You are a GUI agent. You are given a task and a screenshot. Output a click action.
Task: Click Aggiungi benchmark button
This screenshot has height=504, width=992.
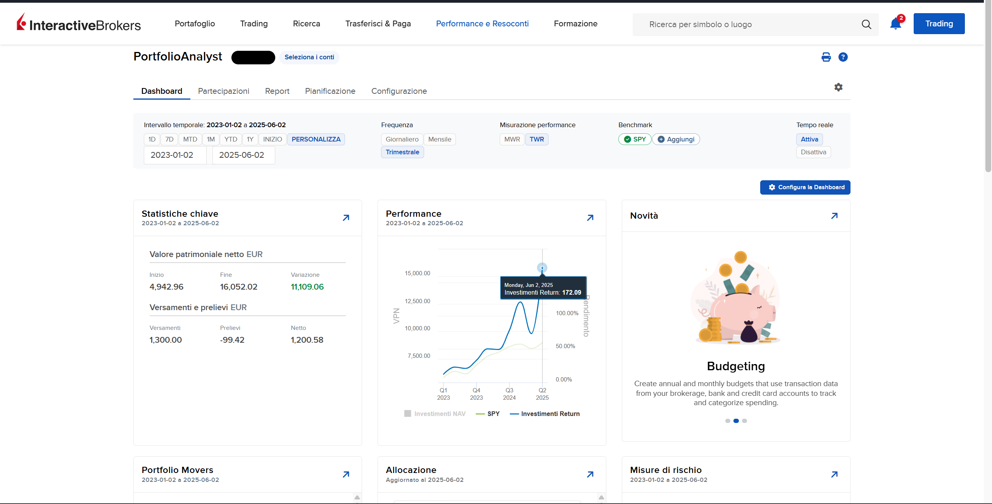pos(676,139)
